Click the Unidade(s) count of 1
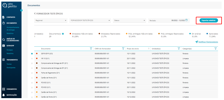 pos(35,37)
